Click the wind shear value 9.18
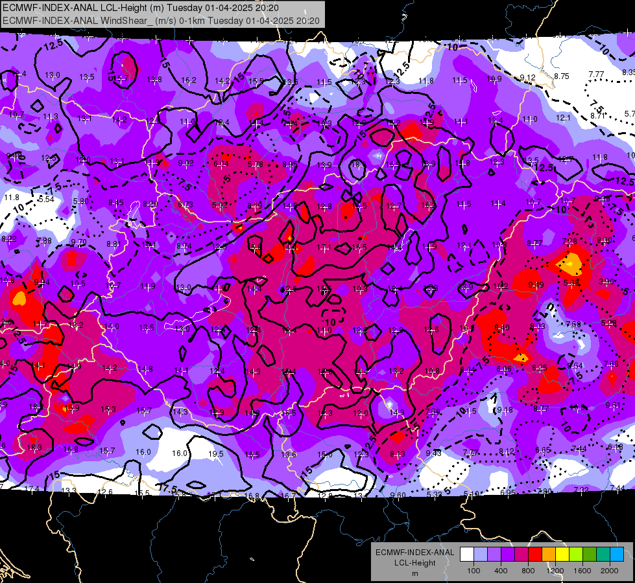The height and width of the screenshot is (583, 635). [505, 410]
